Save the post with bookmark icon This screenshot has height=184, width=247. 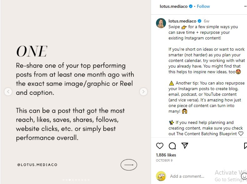click(x=245, y=146)
